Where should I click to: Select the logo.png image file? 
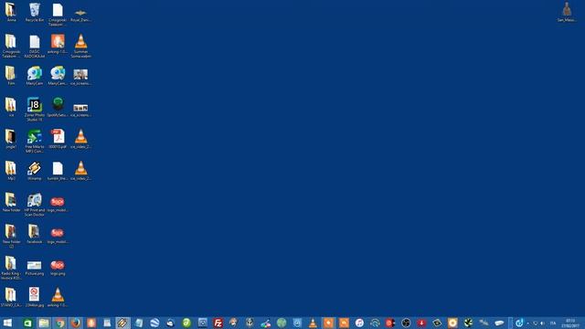(58, 268)
